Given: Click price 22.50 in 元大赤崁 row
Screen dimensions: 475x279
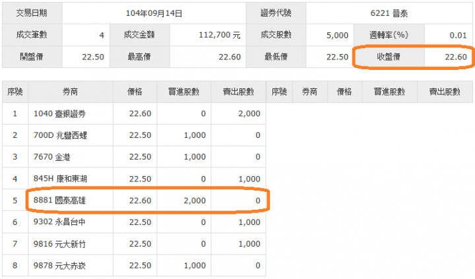Looking at the screenshot, I should 140,266.
